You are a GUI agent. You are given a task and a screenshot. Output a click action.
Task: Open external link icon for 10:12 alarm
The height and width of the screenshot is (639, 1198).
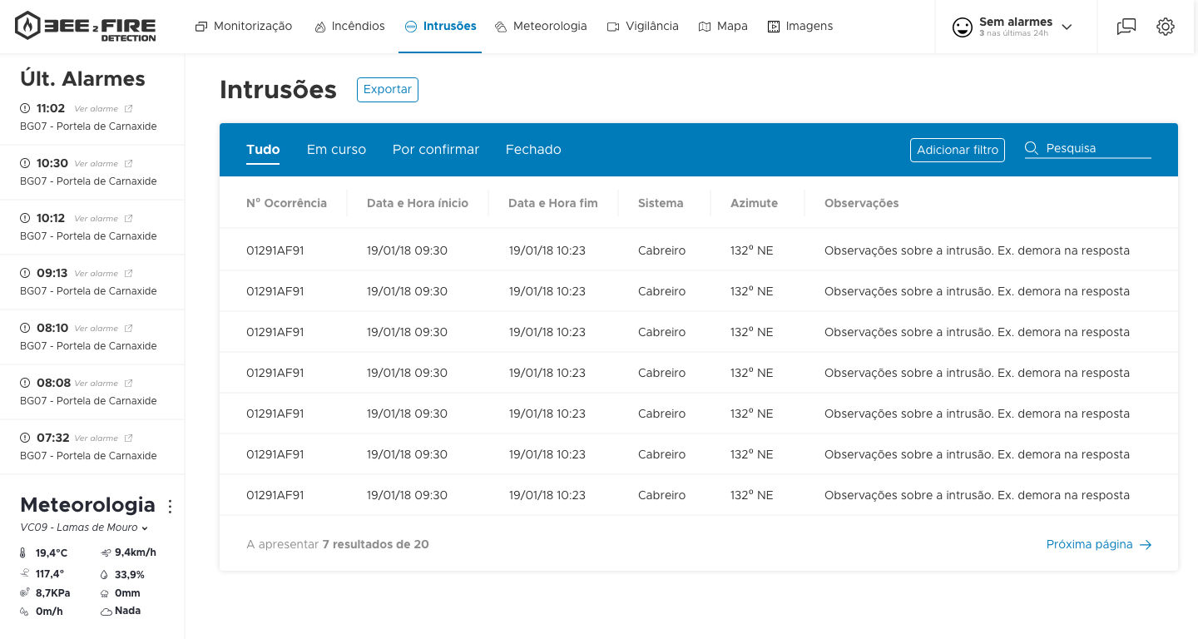click(128, 219)
